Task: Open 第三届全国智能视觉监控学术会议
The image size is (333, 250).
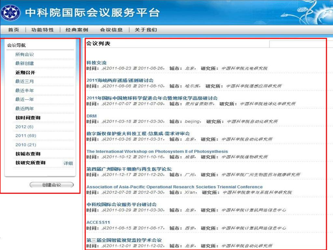Action: [x=124, y=240]
